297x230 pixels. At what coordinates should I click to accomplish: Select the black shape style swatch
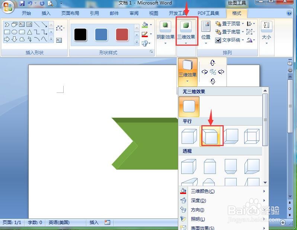point(80,35)
